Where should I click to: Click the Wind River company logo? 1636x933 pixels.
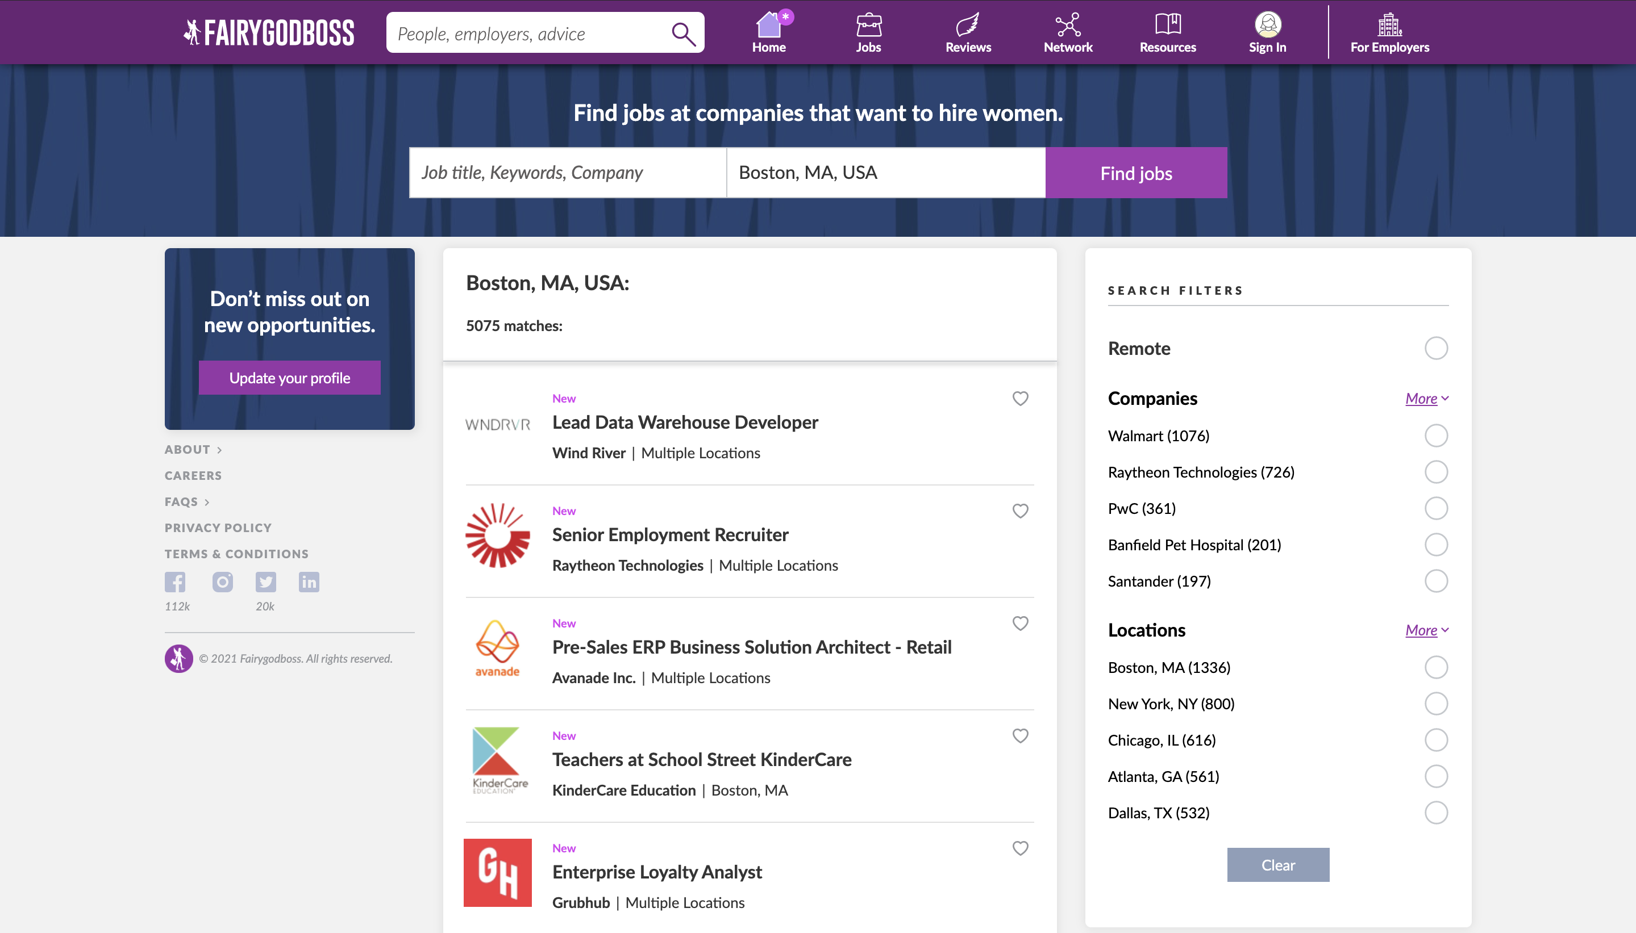pos(497,424)
